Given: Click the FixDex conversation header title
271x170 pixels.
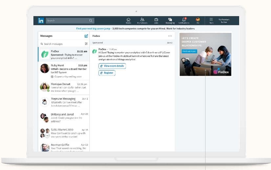Looking at the screenshot, I should pyautogui.click(x=96, y=36).
